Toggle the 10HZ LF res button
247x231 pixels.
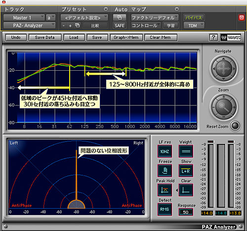[x=165, y=151]
